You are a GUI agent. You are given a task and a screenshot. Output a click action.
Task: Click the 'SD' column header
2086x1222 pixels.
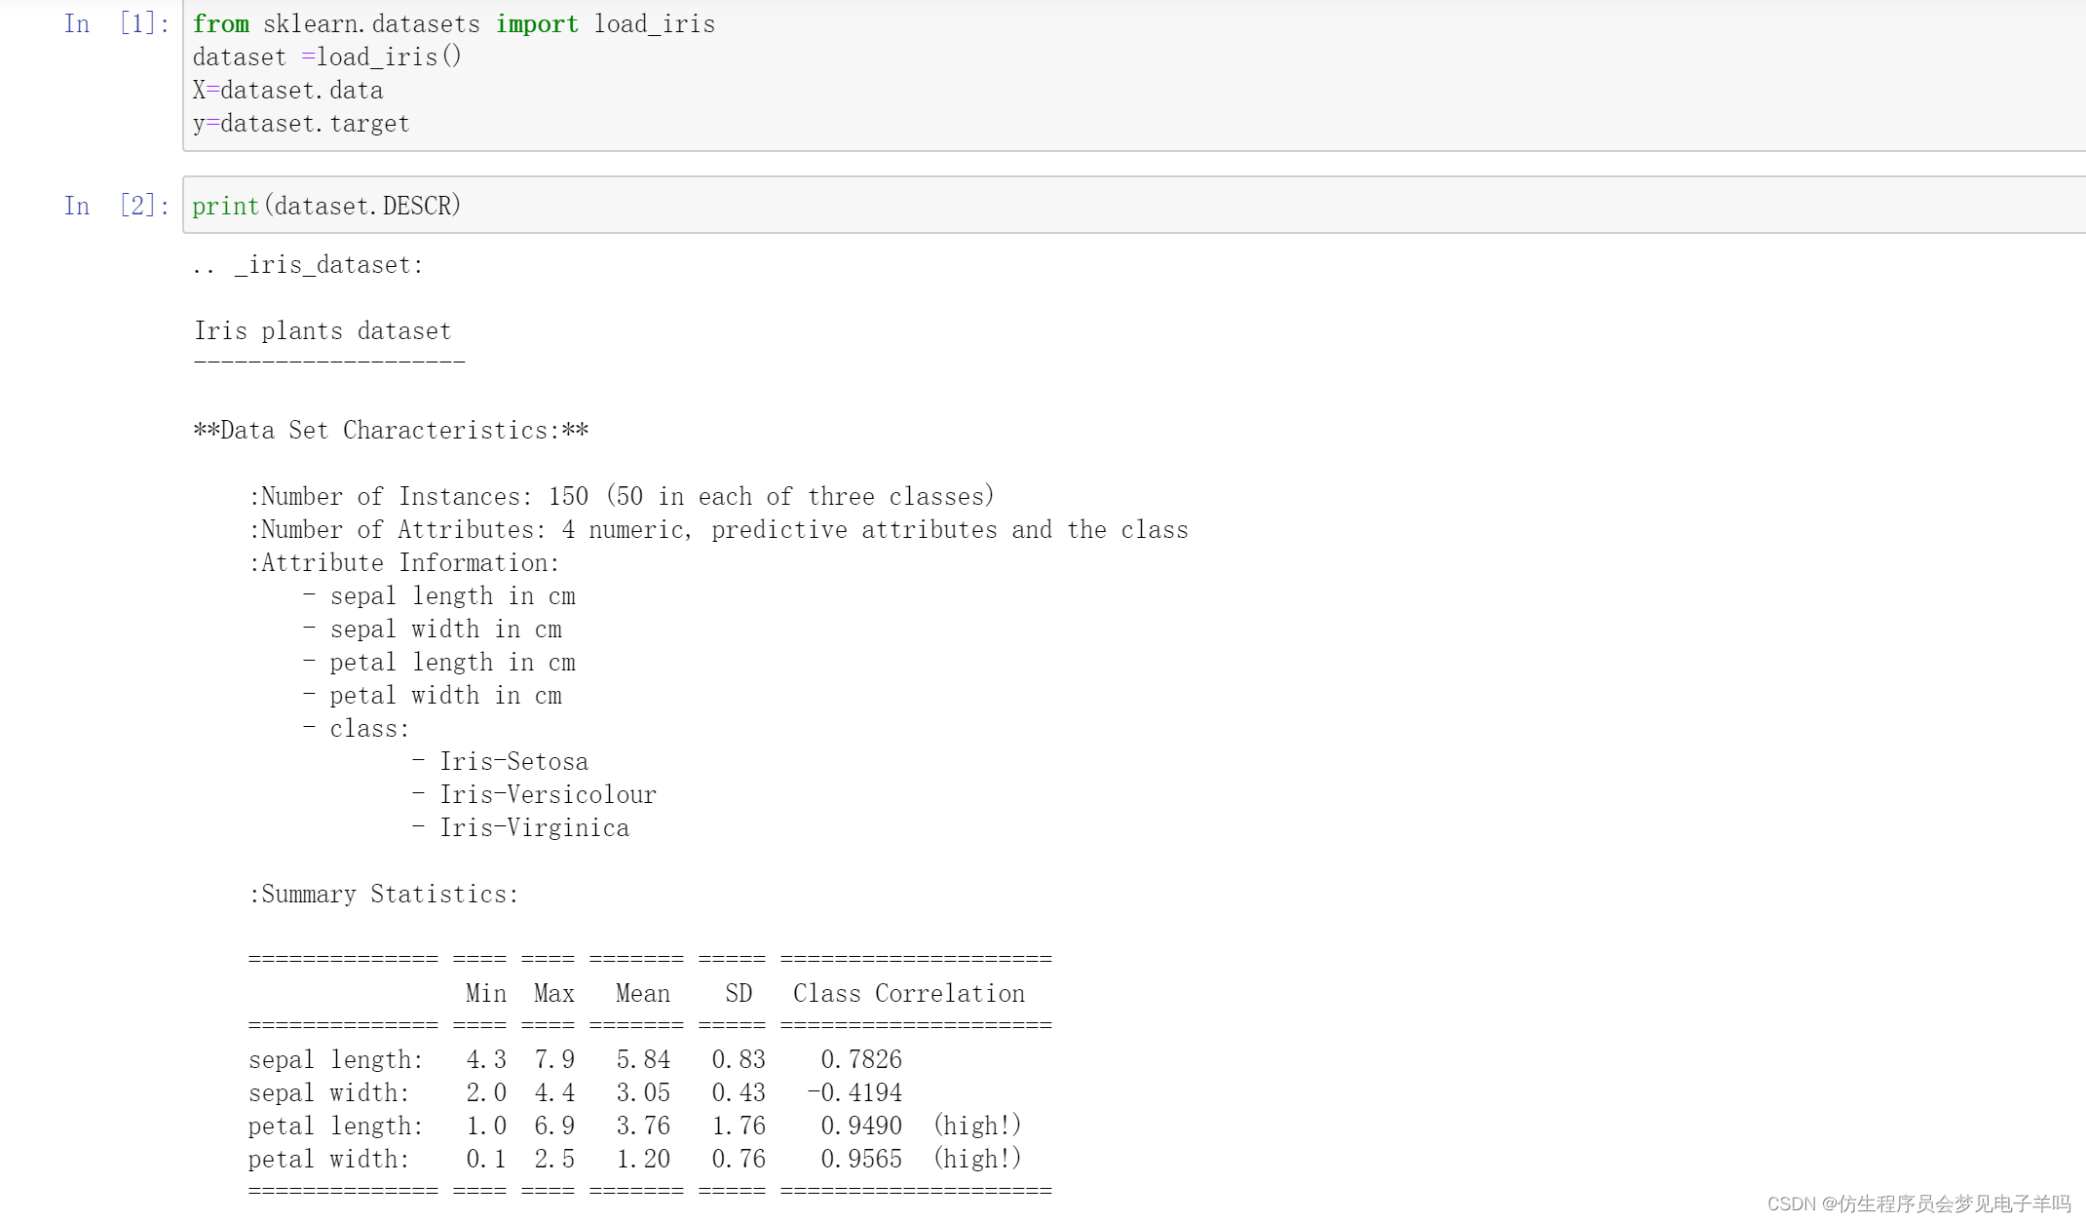[739, 994]
